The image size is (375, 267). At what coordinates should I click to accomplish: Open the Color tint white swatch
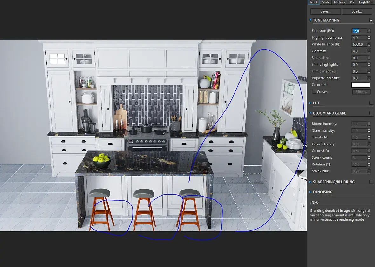pos(360,85)
